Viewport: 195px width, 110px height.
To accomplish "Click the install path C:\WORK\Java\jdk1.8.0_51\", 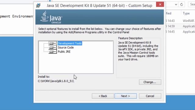I will [56, 81].
